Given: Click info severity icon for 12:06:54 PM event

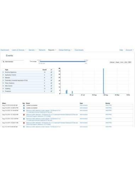Looking at the screenshot, I should [24, 108].
